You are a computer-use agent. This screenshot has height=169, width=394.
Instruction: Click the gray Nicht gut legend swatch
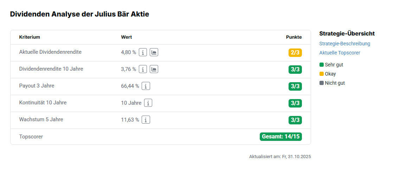point(322,83)
